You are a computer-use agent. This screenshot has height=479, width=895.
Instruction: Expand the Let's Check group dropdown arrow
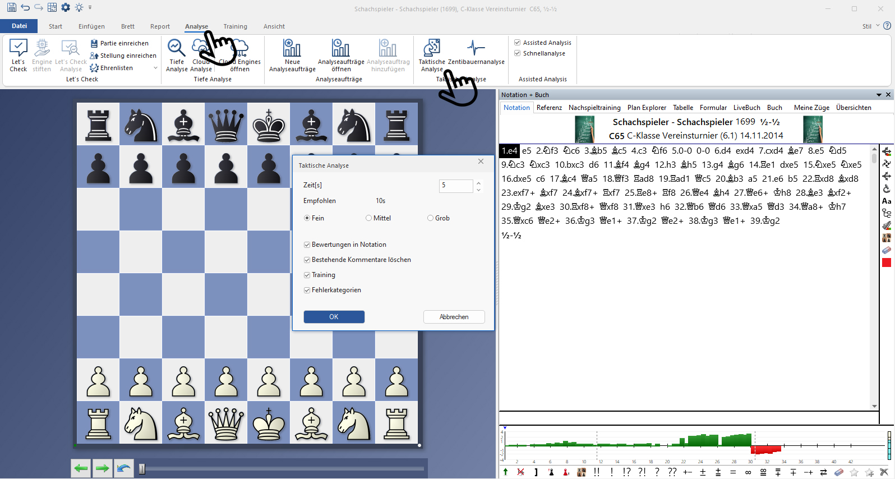[x=155, y=68]
